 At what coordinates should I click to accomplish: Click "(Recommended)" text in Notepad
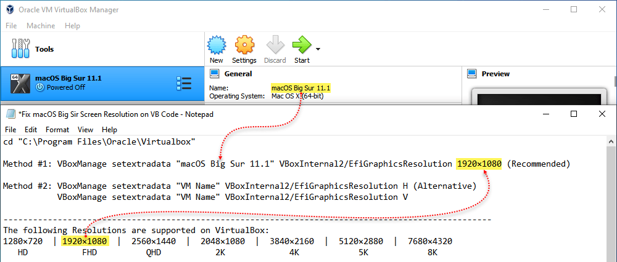coord(538,164)
